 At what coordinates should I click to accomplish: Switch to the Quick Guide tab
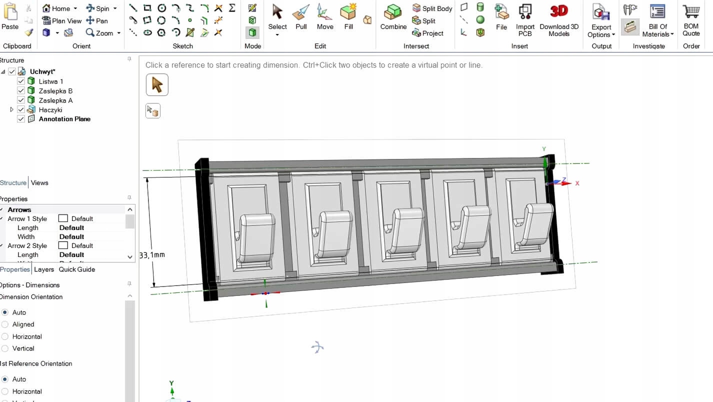click(x=77, y=269)
